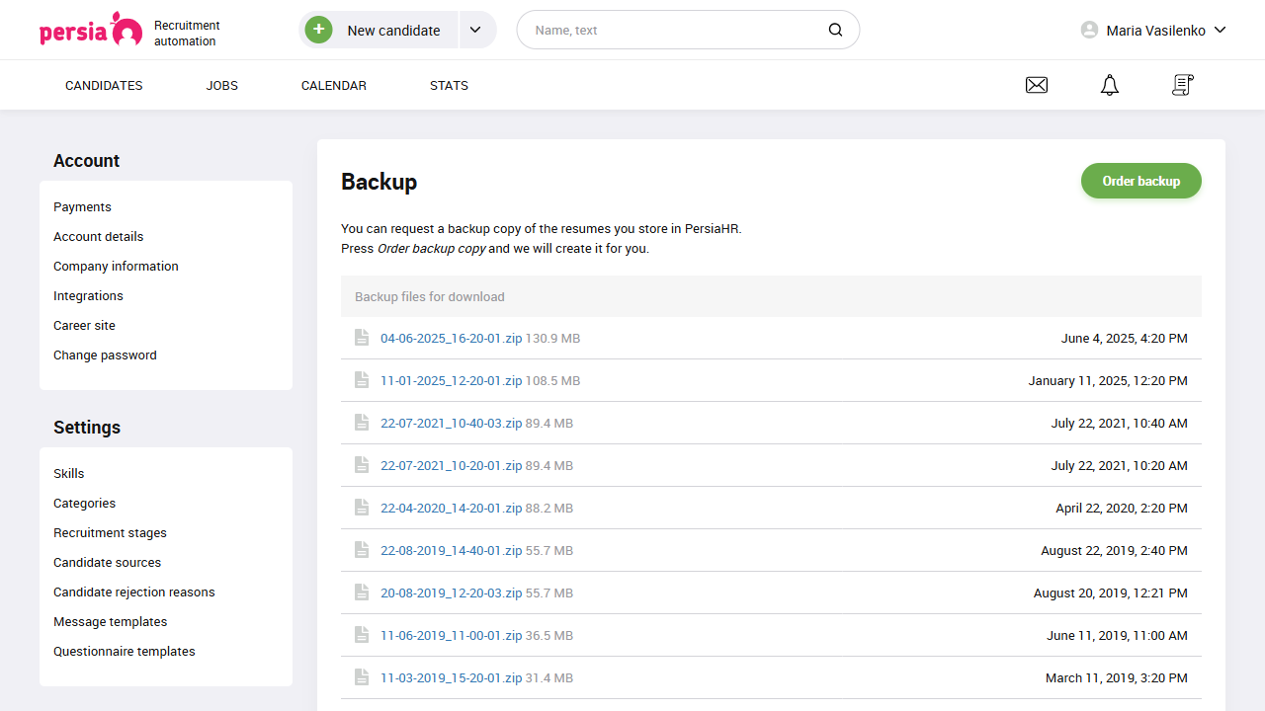Switch to the CANDIDATES section
The image size is (1265, 711).
(x=104, y=85)
